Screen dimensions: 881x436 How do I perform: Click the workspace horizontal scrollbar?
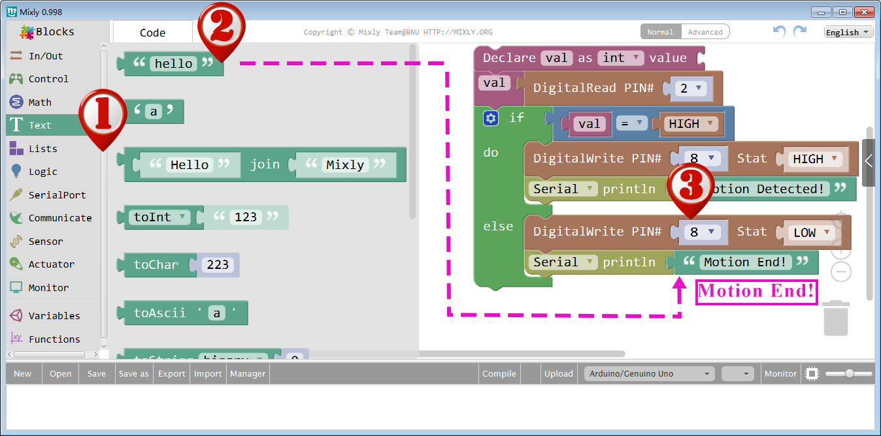click(x=522, y=354)
